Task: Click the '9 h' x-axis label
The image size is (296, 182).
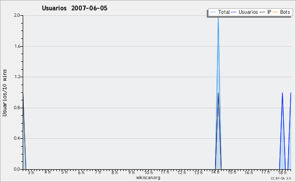Action: (x=132, y=172)
